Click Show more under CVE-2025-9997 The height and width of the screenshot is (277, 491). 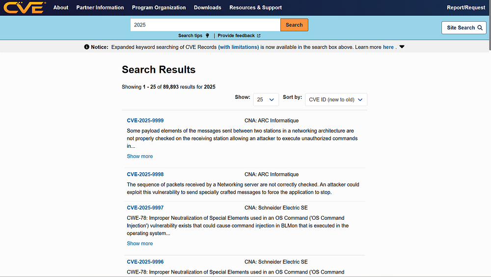pyautogui.click(x=139, y=243)
